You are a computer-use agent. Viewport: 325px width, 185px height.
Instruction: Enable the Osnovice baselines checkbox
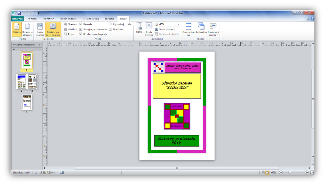click(x=110, y=29)
